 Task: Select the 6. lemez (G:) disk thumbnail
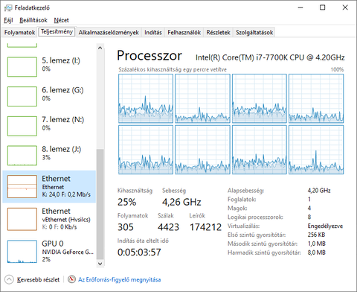[22, 96]
